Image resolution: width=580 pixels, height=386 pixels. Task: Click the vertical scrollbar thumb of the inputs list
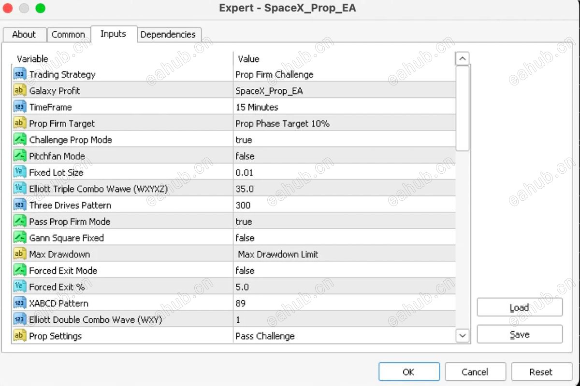click(463, 108)
